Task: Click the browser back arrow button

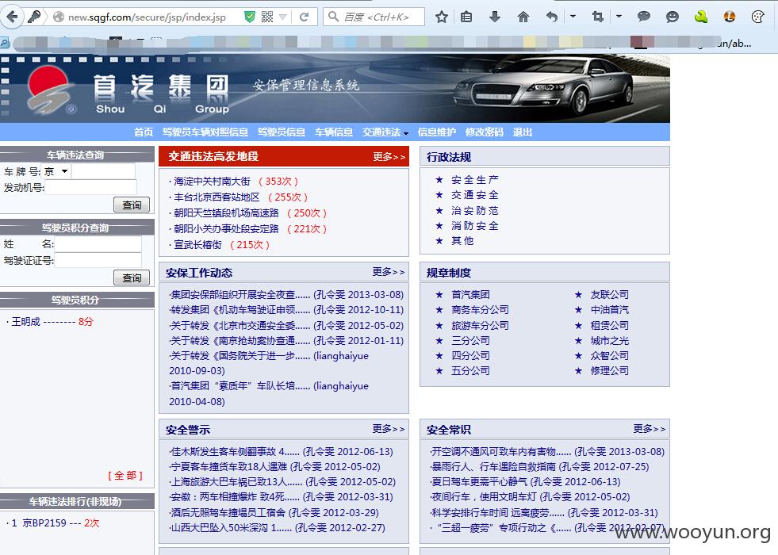Action: coord(12,17)
